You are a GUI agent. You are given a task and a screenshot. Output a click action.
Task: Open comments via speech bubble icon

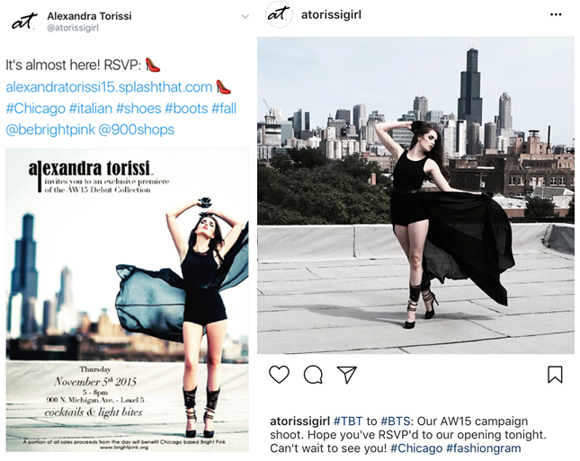(313, 375)
